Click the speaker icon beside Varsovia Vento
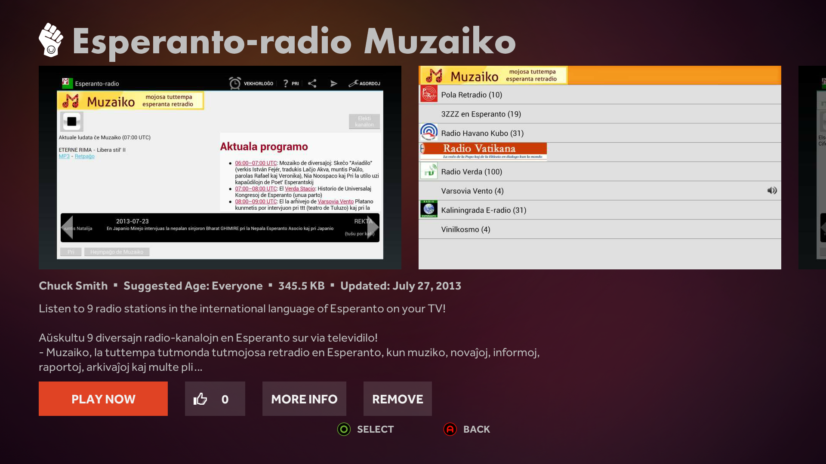Screen dimensions: 826x464 coord(772,190)
